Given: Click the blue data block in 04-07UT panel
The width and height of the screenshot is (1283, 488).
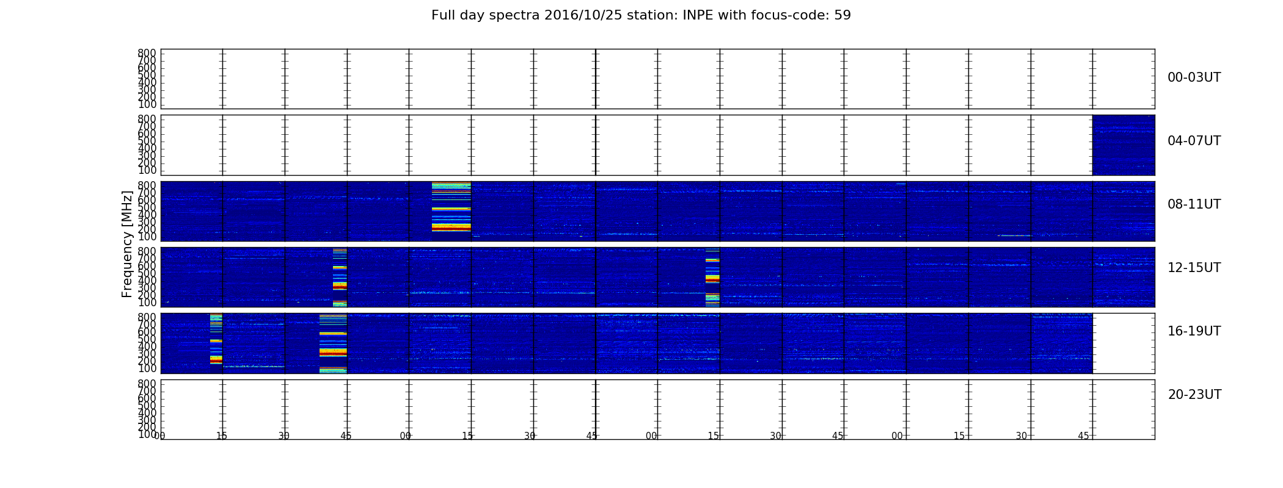Looking at the screenshot, I should [x=1124, y=145].
